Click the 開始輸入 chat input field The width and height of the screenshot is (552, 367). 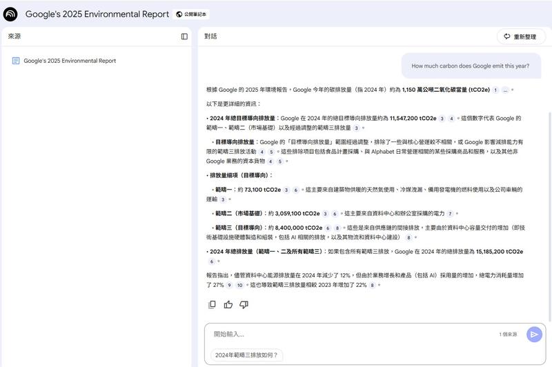pyautogui.click(x=352, y=335)
